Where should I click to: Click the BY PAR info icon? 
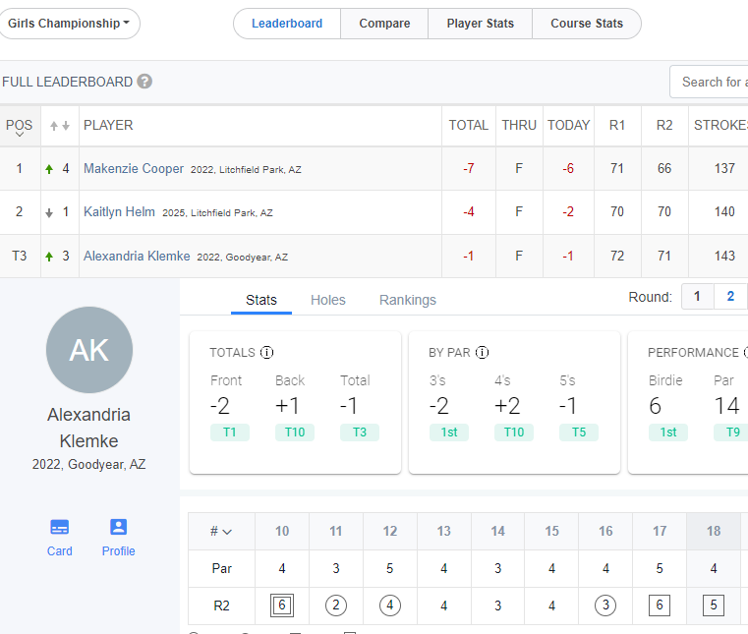coord(483,353)
